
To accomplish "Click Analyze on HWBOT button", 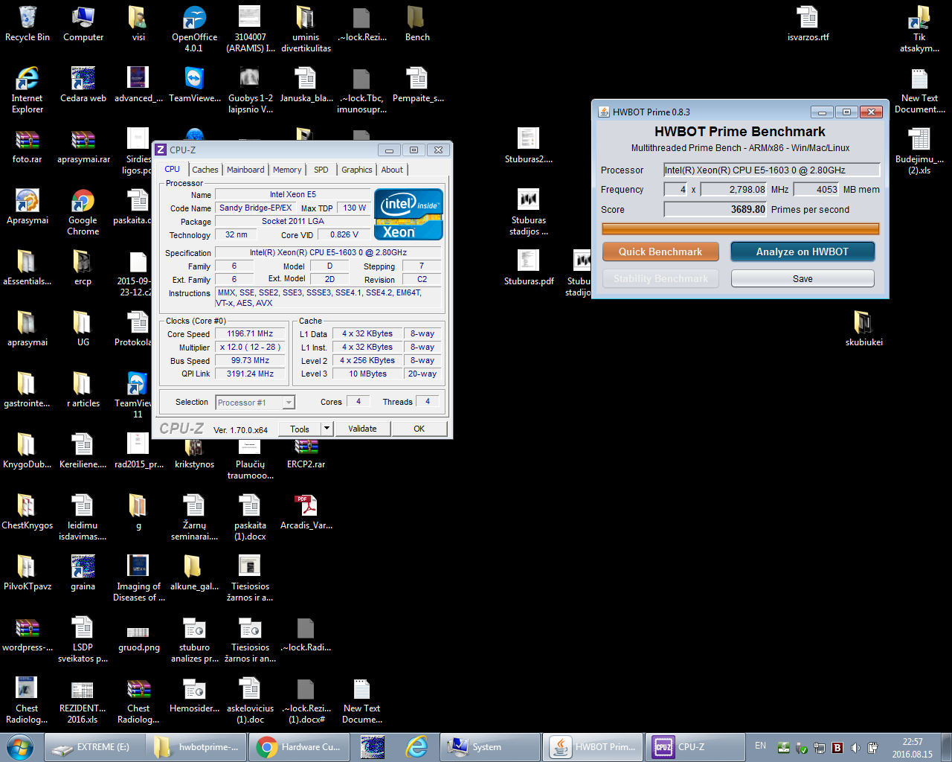I will 803,252.
